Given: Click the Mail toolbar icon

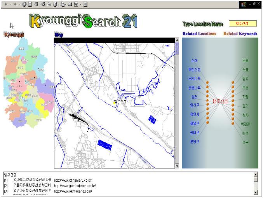Looking at the screenshot, I should [63, 4].
